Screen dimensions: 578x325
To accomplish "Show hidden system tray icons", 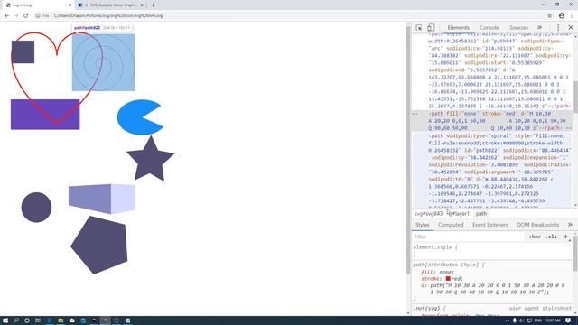I will (508, 320).
